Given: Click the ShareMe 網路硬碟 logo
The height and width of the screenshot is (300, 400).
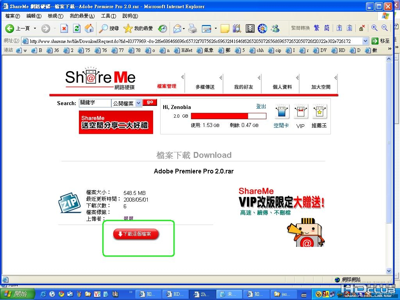Looking at the screenshot, I should (x=100, y=79).
